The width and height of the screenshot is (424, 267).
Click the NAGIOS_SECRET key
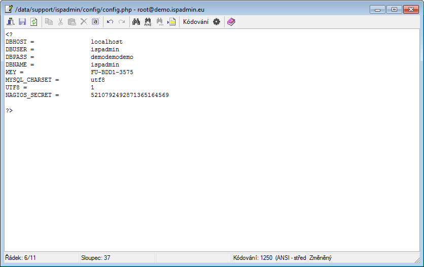[28, 95]
